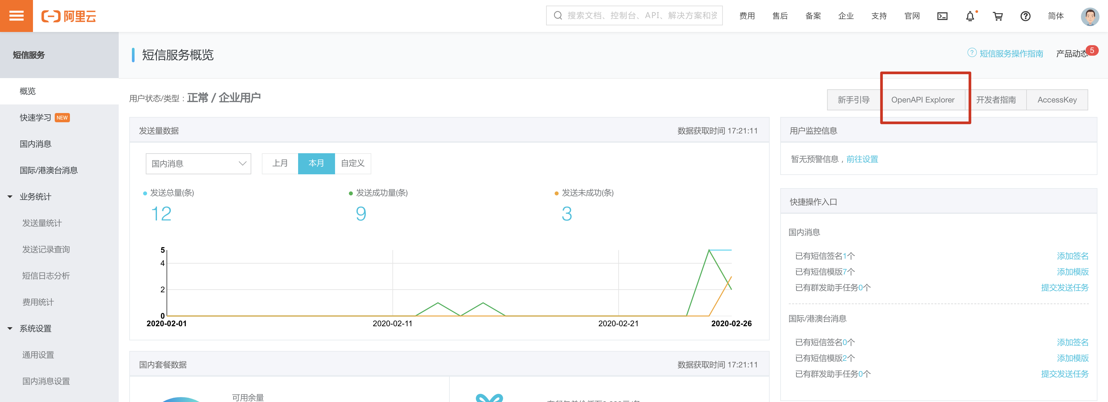Open the user avatar menu
Image resolution: width=1108 pixels, height=402 pixels.
(x=1090, y=16)
